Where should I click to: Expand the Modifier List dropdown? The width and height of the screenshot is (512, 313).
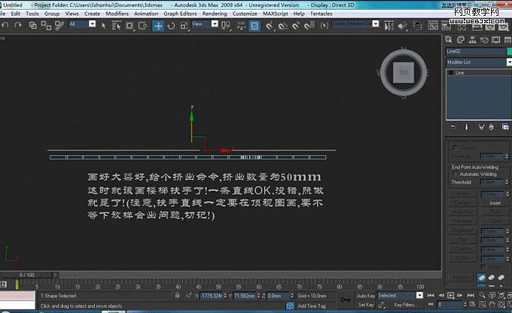(x=509, y=62)
